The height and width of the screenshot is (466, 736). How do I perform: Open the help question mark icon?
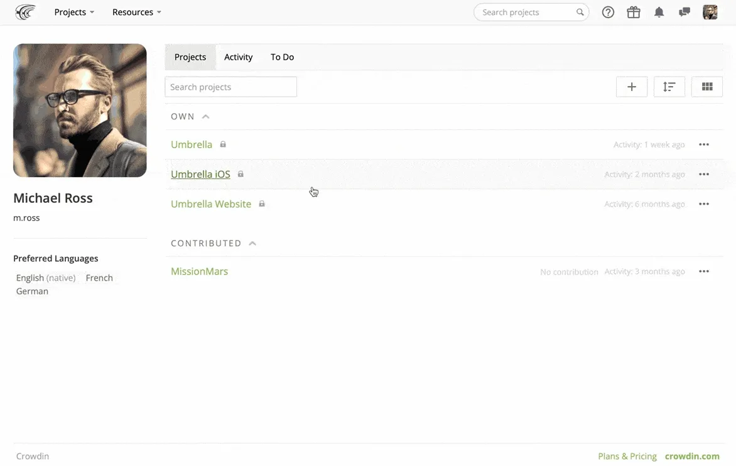(608, 12)
